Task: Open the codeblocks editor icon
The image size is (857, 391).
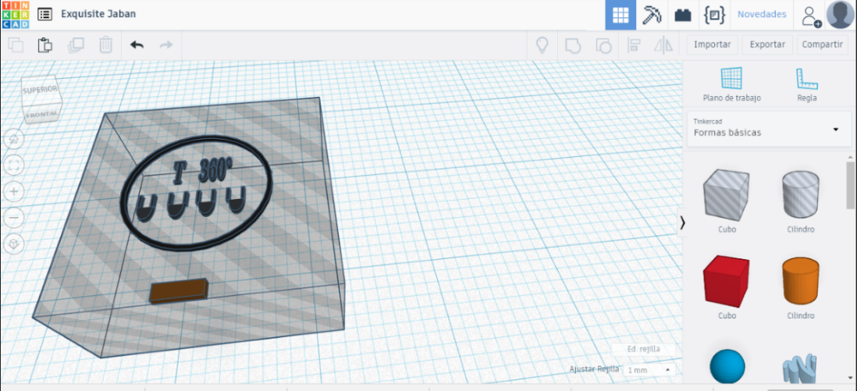Action: coord(714,15)
